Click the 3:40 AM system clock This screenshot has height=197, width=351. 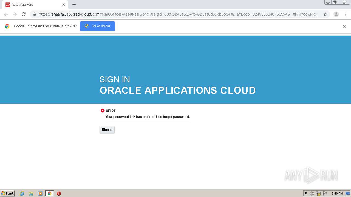337,193
